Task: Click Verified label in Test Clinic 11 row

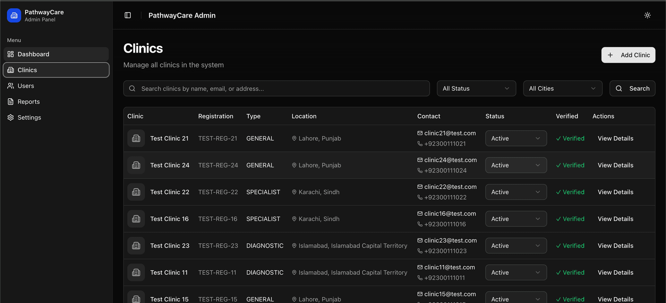Action: click(x=573, y=273)
